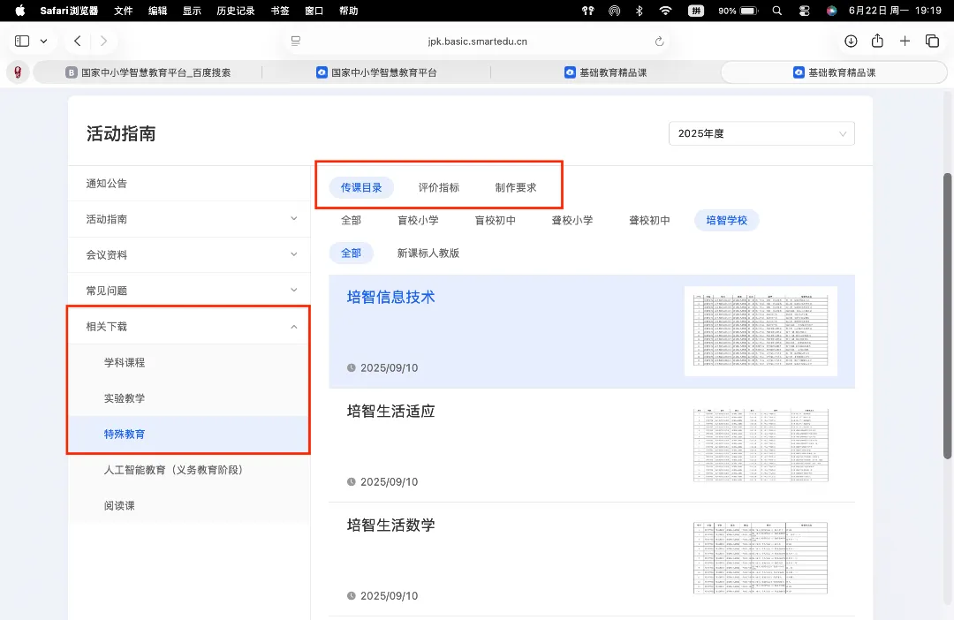Reload the page with the refresh icon
This screenshot has width=954, height=620.
(659, 42)
